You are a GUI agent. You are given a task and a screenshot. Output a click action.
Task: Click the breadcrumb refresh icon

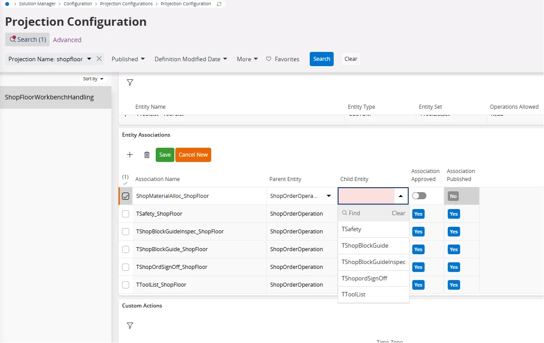coord(219,4)
